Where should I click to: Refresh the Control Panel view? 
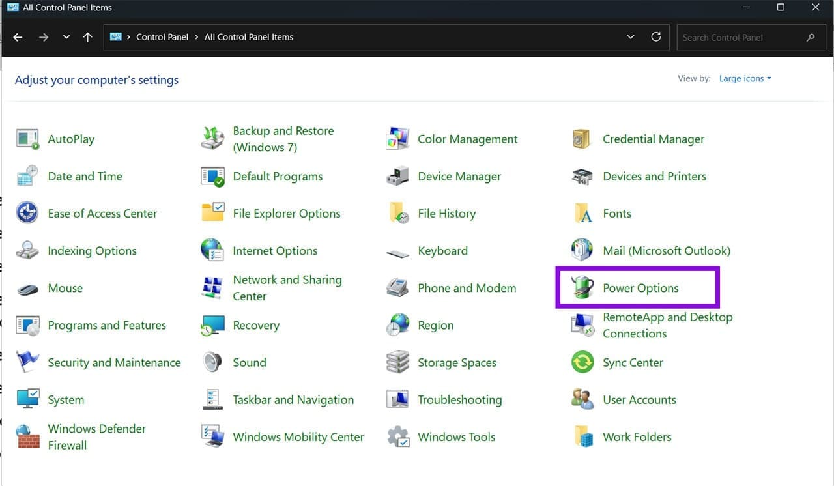click(656, 37)
